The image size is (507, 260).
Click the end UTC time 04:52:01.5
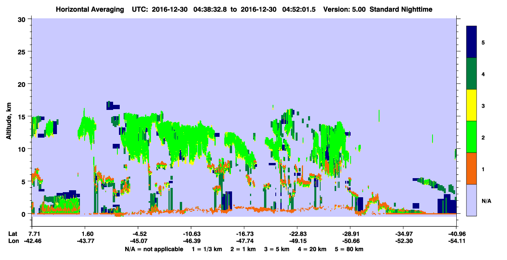pyautogui.click(x=301, y=9)
